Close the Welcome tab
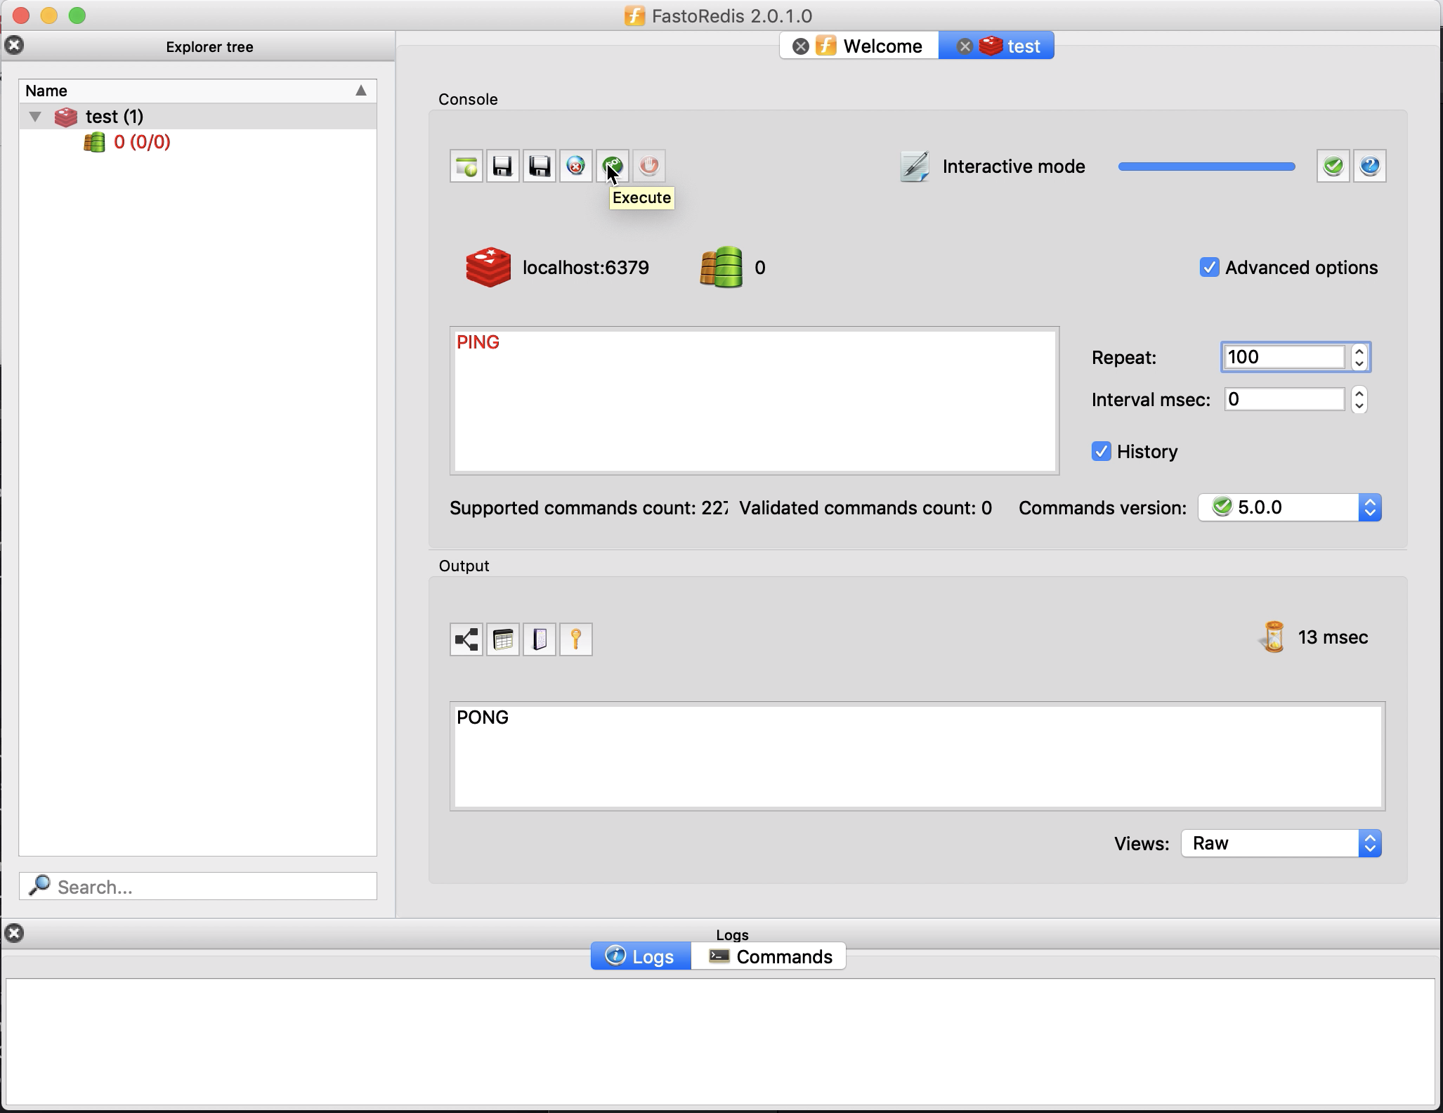Image resolution: width=1443 pixels, height=1113 pixels. [x=800, y=46]
